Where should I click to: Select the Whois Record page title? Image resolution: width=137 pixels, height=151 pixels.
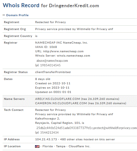[51, 5]
